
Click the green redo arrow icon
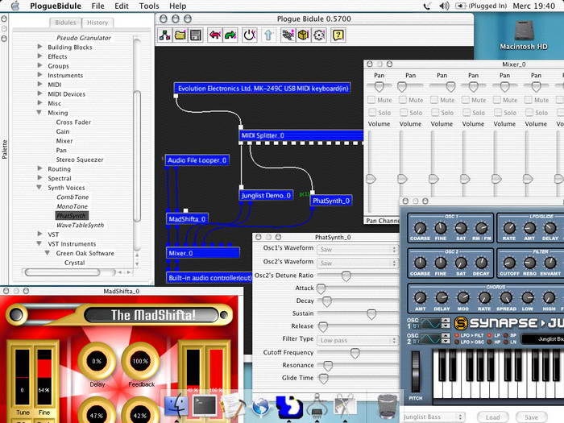(x=230, y=35)
